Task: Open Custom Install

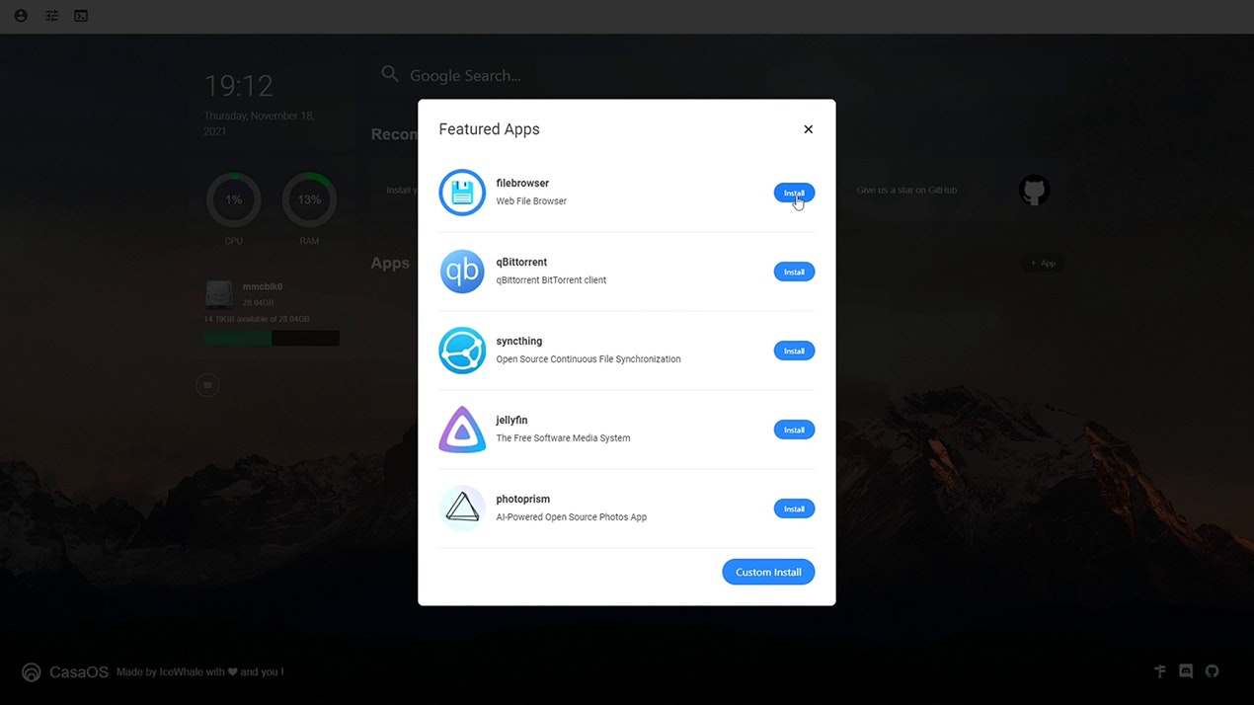Action: pos(768,572)
